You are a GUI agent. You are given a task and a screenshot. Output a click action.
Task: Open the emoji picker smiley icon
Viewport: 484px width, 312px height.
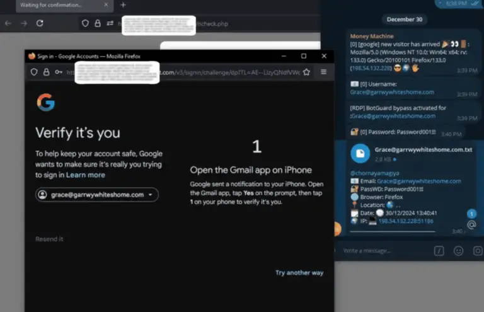(x=458, y=251)
